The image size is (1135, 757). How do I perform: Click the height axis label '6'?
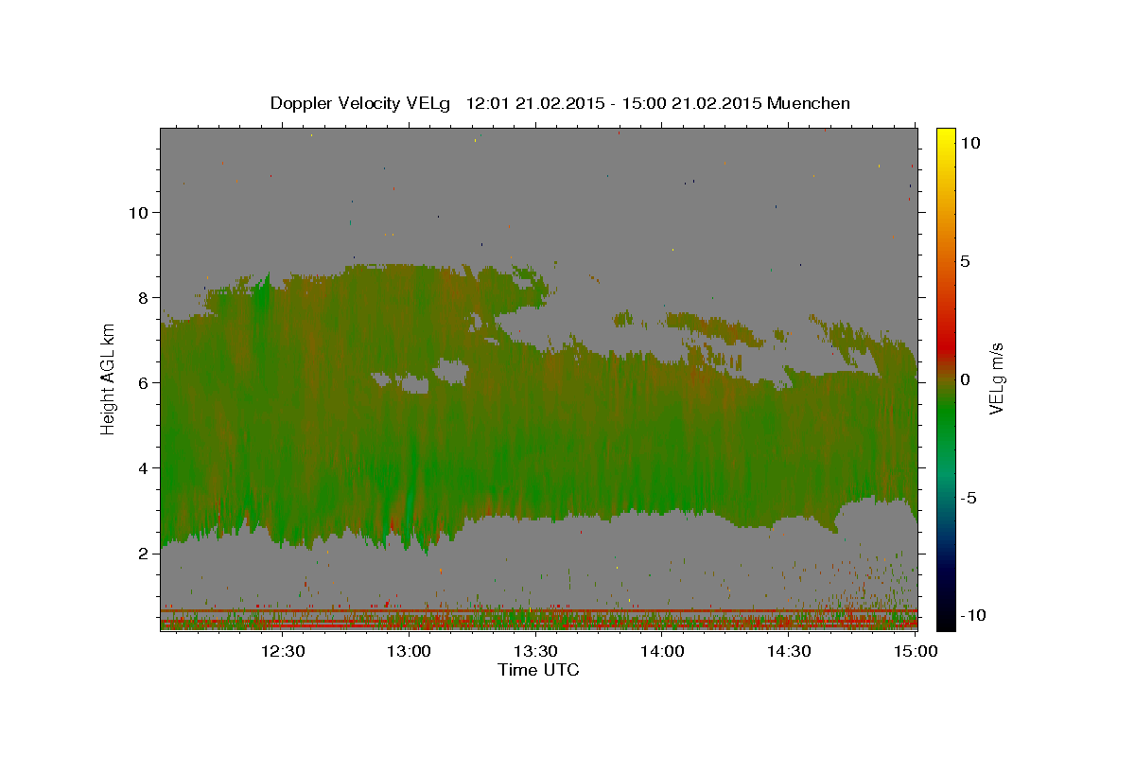click(144, 382)
